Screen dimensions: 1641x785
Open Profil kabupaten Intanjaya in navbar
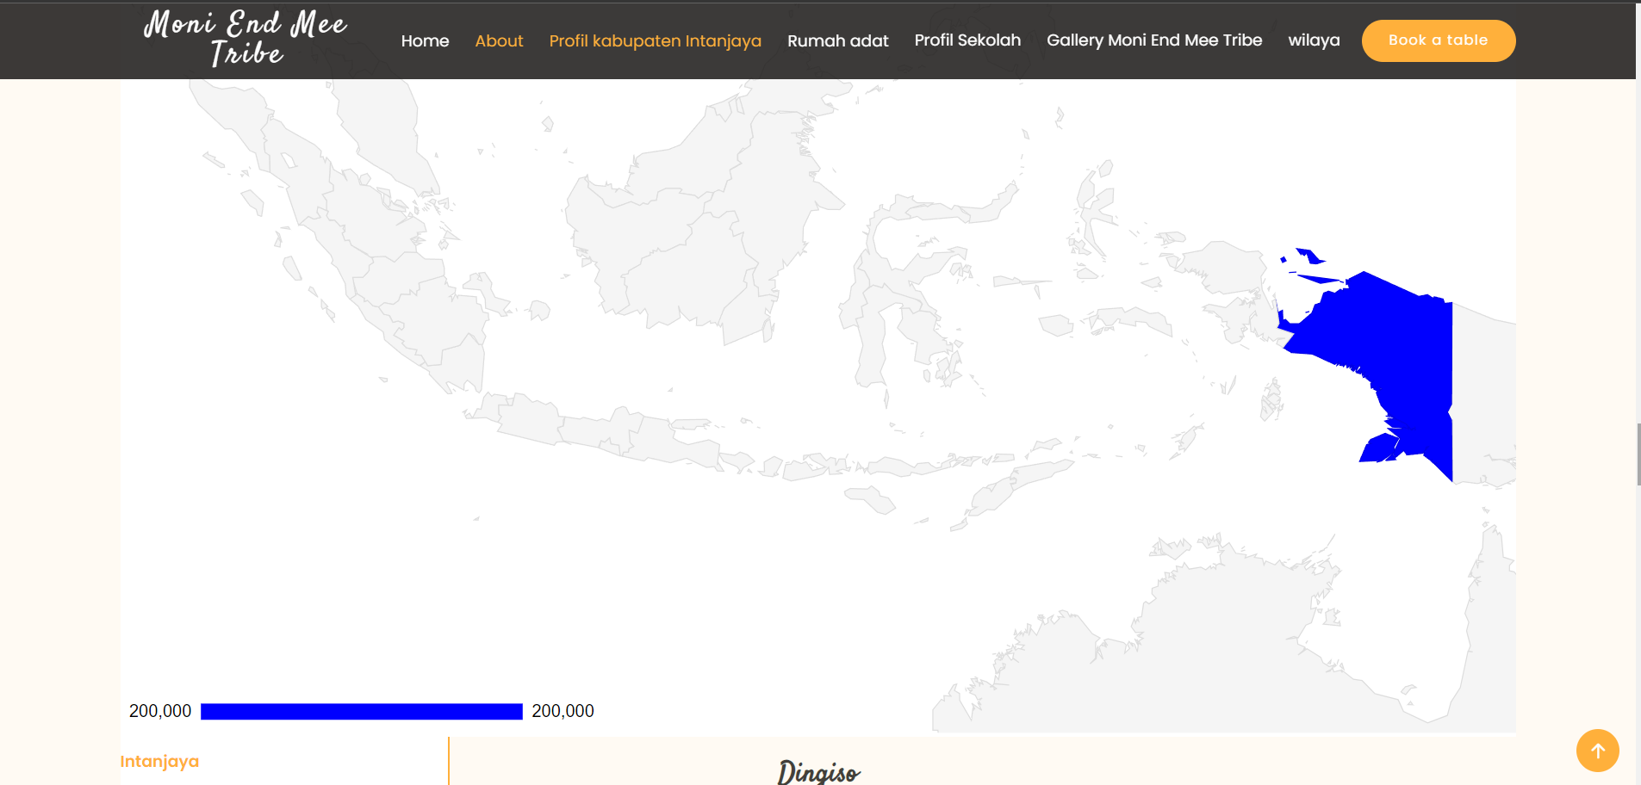pos(655,40)
